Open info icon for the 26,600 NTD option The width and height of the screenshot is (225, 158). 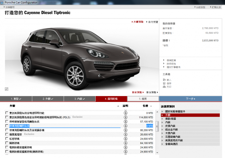126,135
